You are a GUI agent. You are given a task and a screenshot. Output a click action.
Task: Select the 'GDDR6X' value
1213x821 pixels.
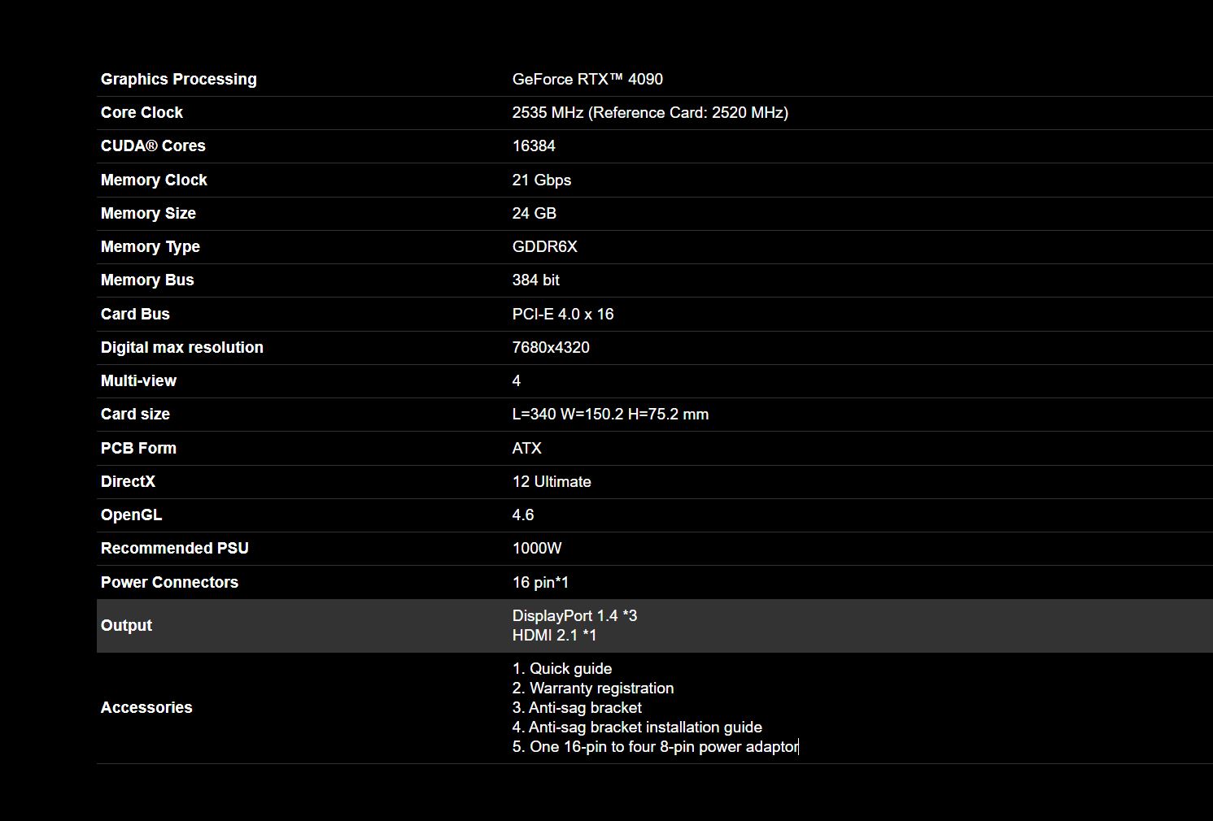pos(545,246)
